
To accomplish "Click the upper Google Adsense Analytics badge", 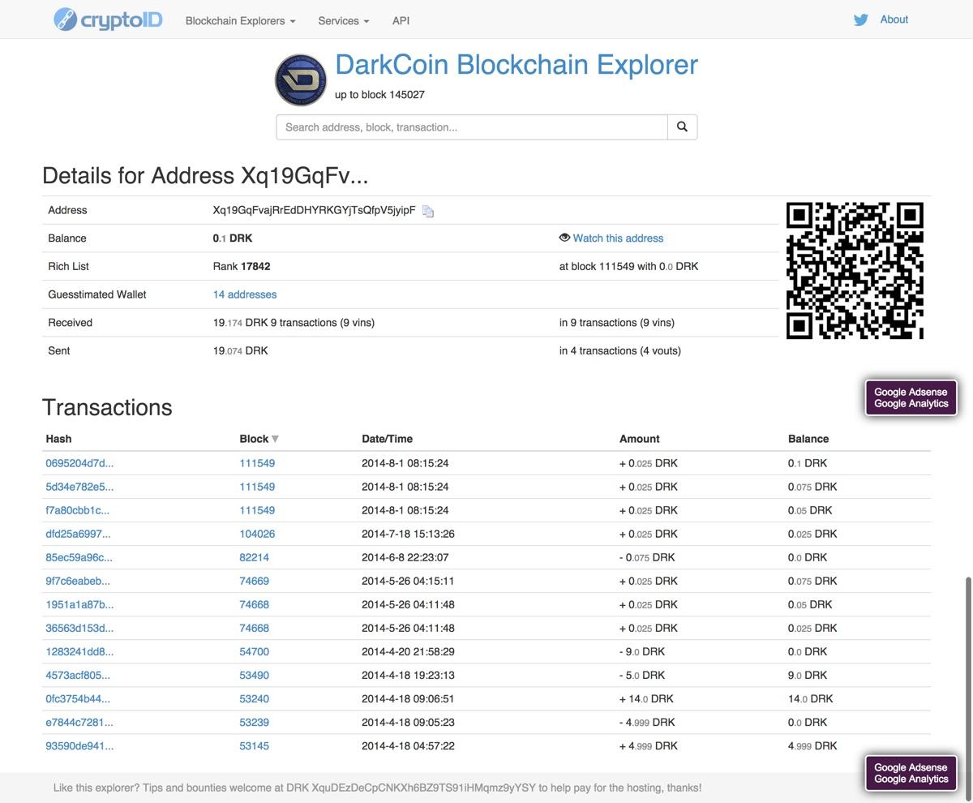I will 911,397.
